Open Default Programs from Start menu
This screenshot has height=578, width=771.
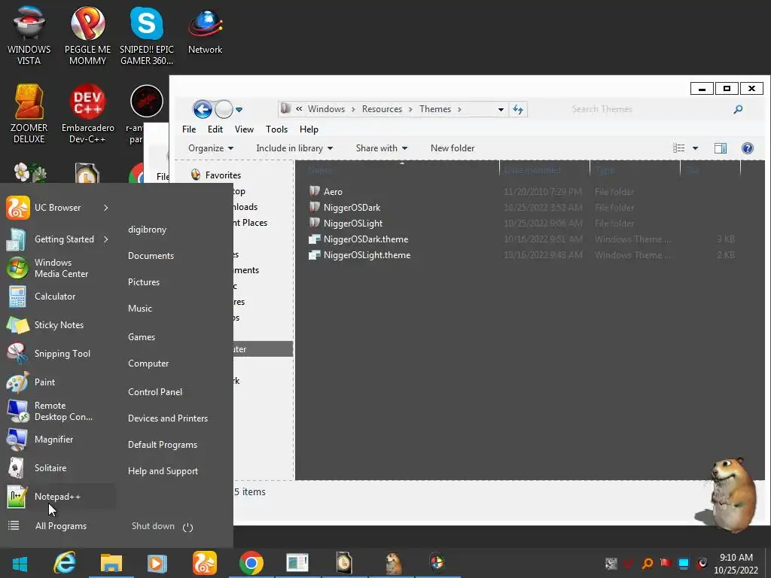tap(163, 444)
